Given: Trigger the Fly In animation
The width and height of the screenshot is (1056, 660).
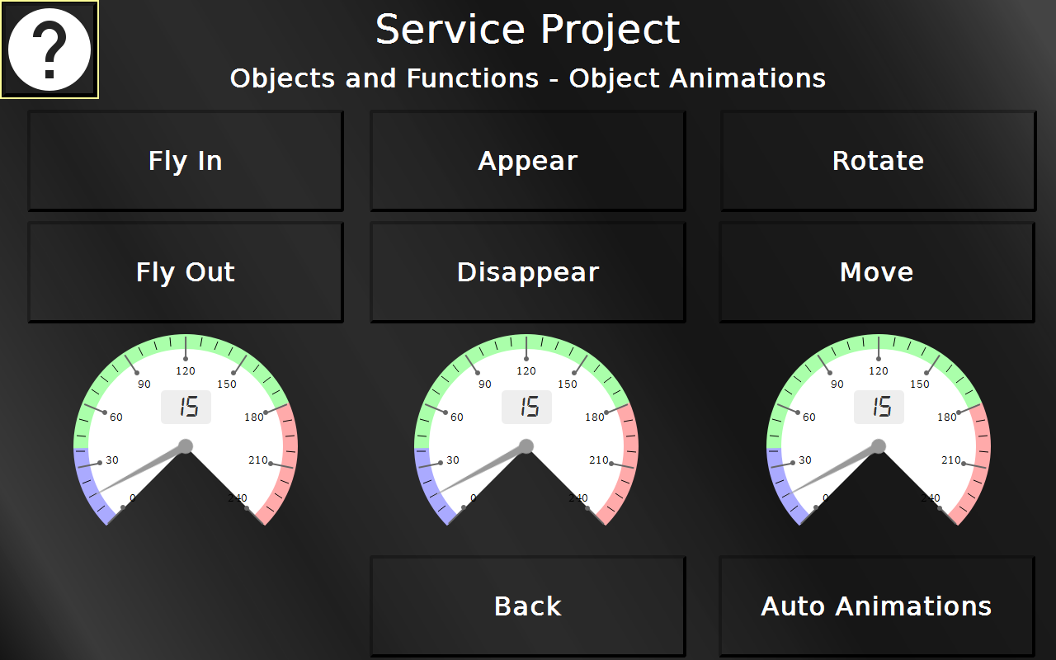Looking at the screenshot, I should (186, 161).
